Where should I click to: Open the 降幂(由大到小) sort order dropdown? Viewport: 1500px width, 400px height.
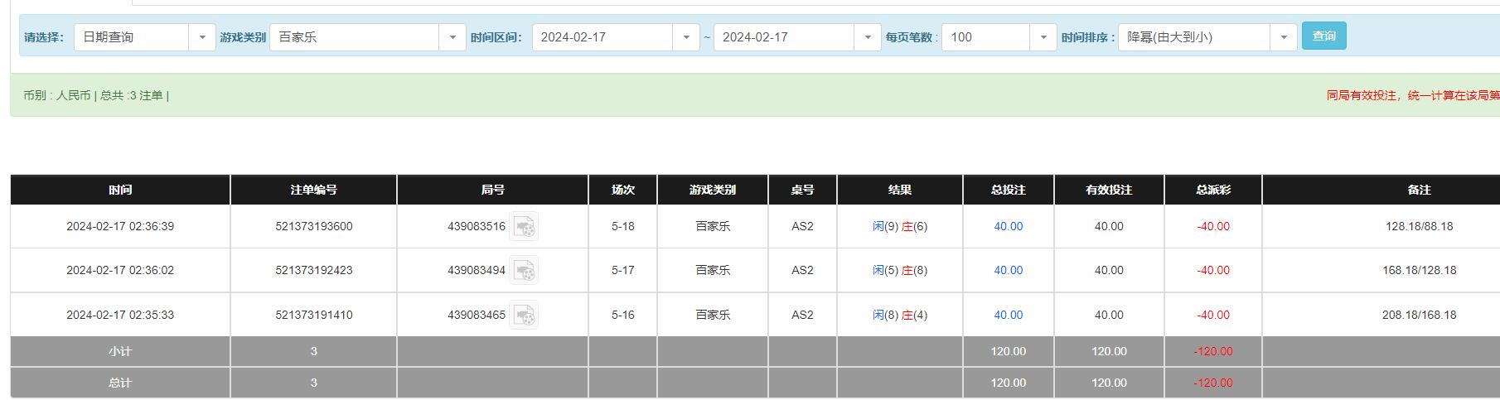click(1207, 37)
